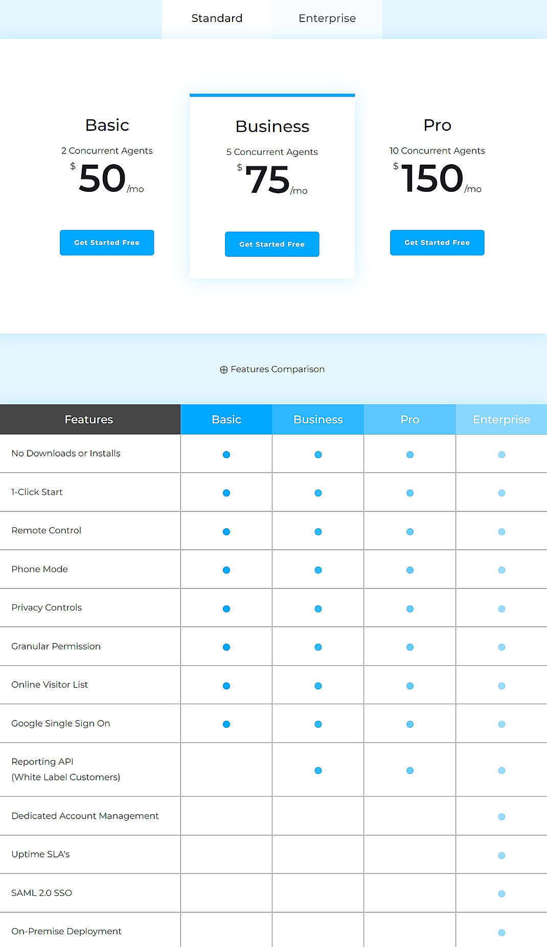Viewport: 547px width, 947px height.
Task: Click Get Started Free under Business plan
Action: (272, 244)
